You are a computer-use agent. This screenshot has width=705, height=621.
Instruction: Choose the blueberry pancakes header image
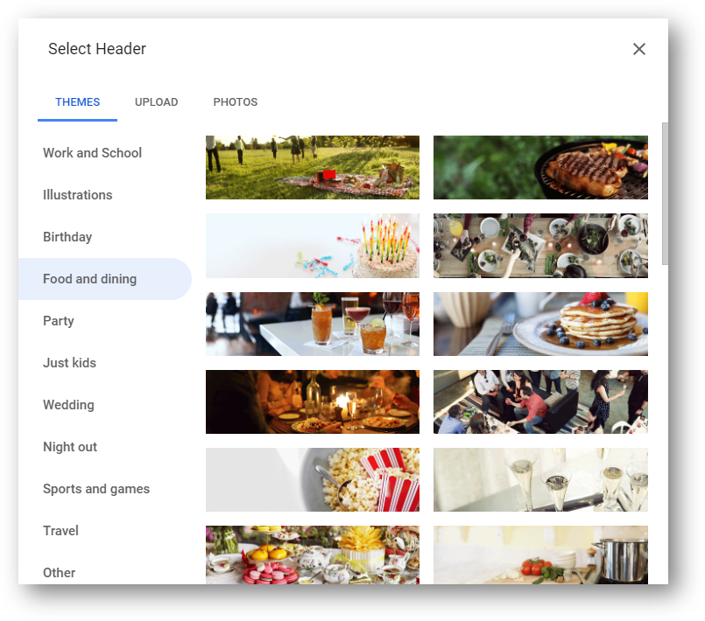tap(540, 324)
